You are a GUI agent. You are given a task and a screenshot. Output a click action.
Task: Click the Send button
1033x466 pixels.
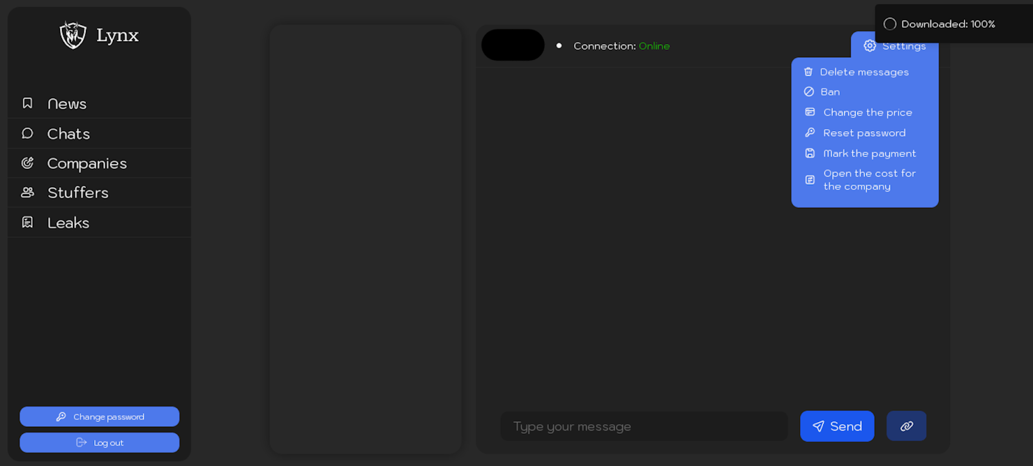coord(837,426)
